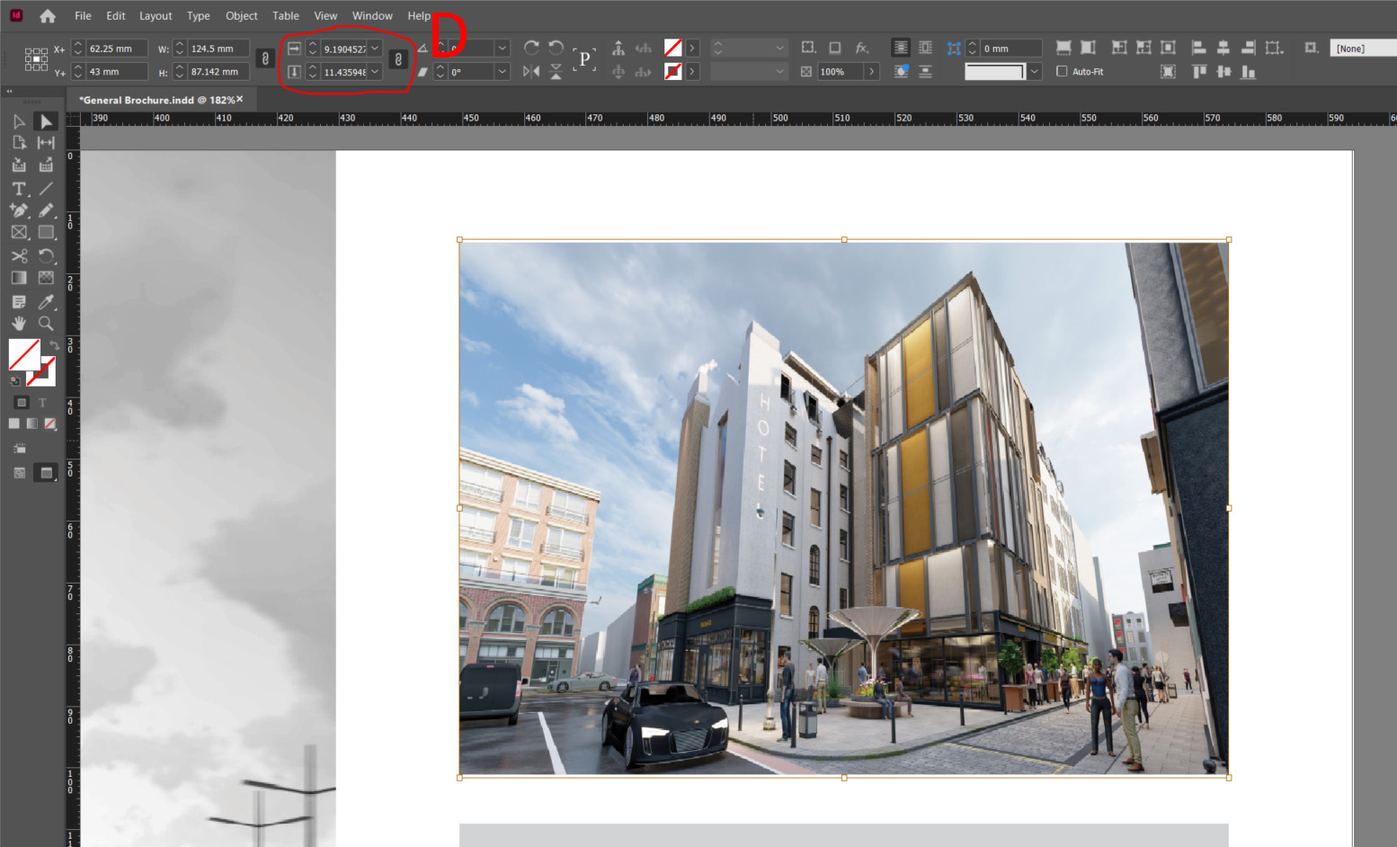This screenshot has width=1397, height=847.
Task: Toggle constrain proportions for width and height
Action: pos(265,58)
